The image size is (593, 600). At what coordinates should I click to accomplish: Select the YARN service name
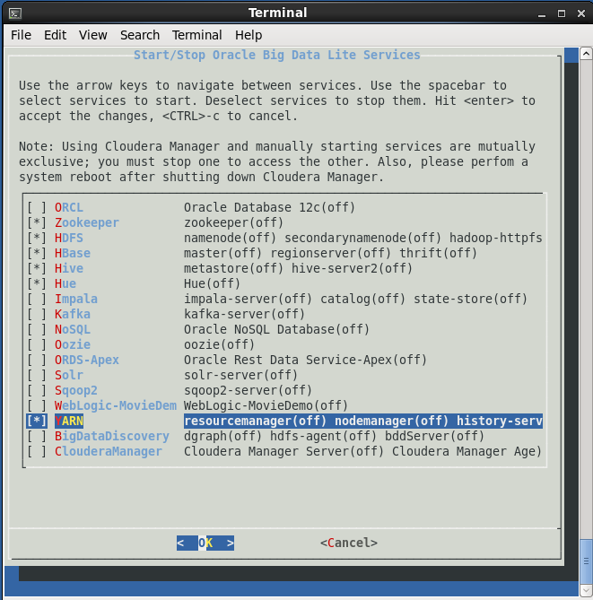[69, 421]
